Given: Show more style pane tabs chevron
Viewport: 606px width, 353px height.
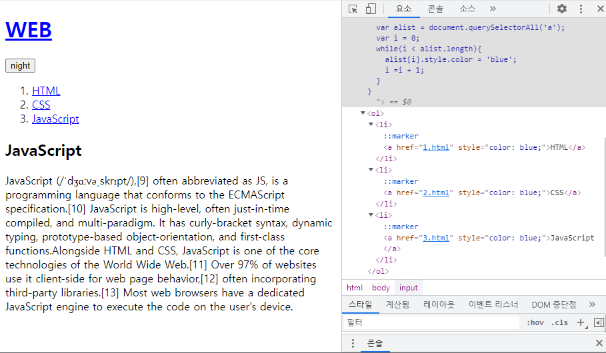Looking at the screenshot, I should tap(592, 305).
